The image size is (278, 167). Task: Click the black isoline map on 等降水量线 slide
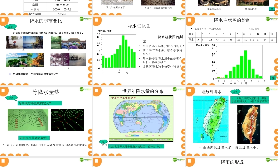68,120
